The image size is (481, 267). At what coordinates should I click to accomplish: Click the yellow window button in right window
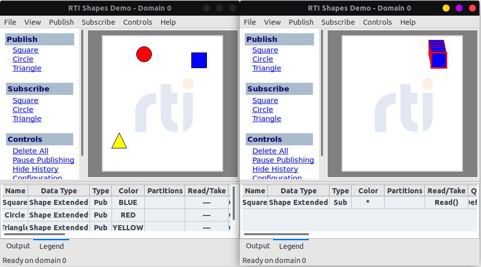click(x=446, y=8)
